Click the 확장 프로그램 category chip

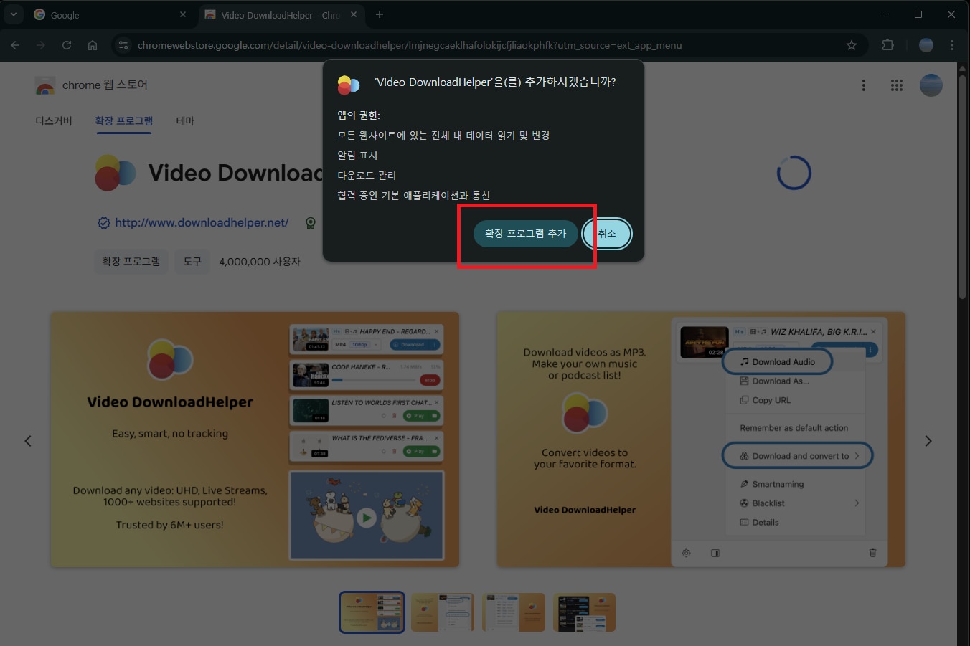[x=131, y=262]
